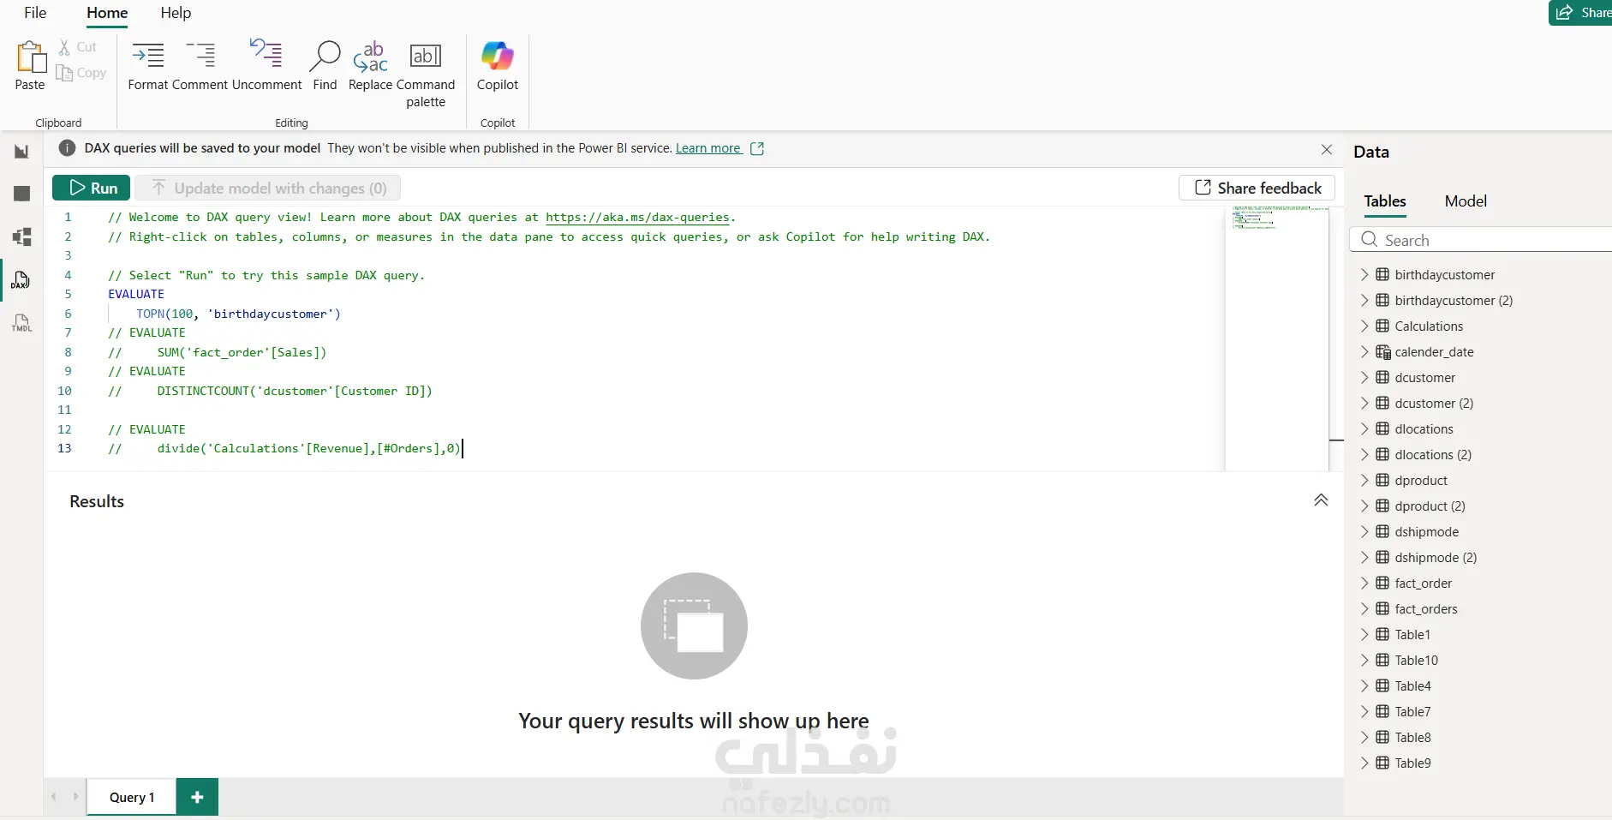Screen dimensions: 1612x820
Task: Open the File menu
Action: pos(35,13)
